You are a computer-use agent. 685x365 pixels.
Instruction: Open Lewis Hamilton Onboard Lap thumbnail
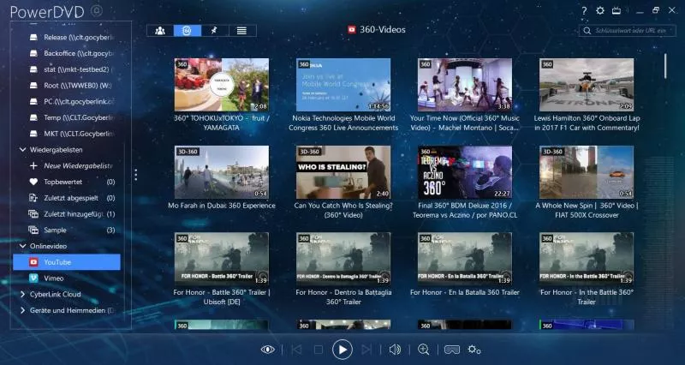(x=587, y=85)
